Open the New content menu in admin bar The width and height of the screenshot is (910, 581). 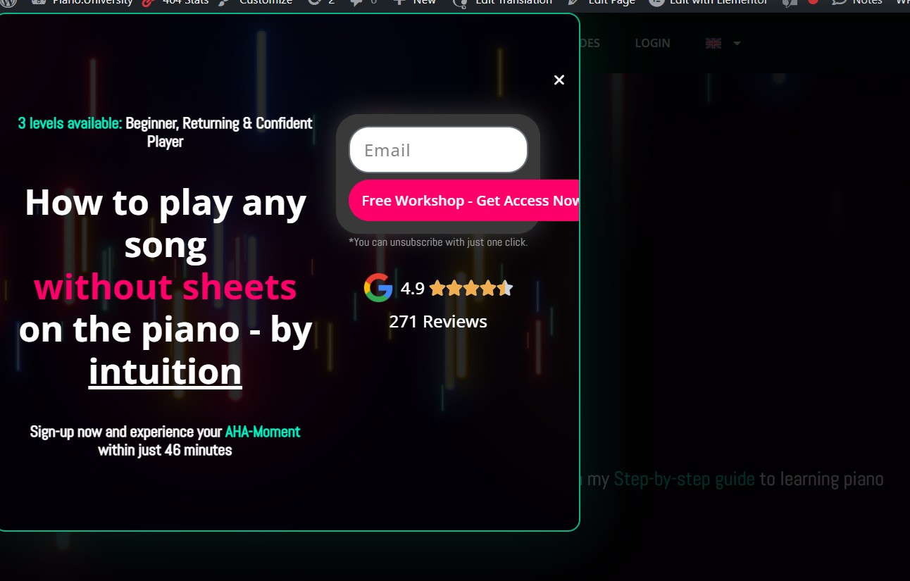coord(416,3)
